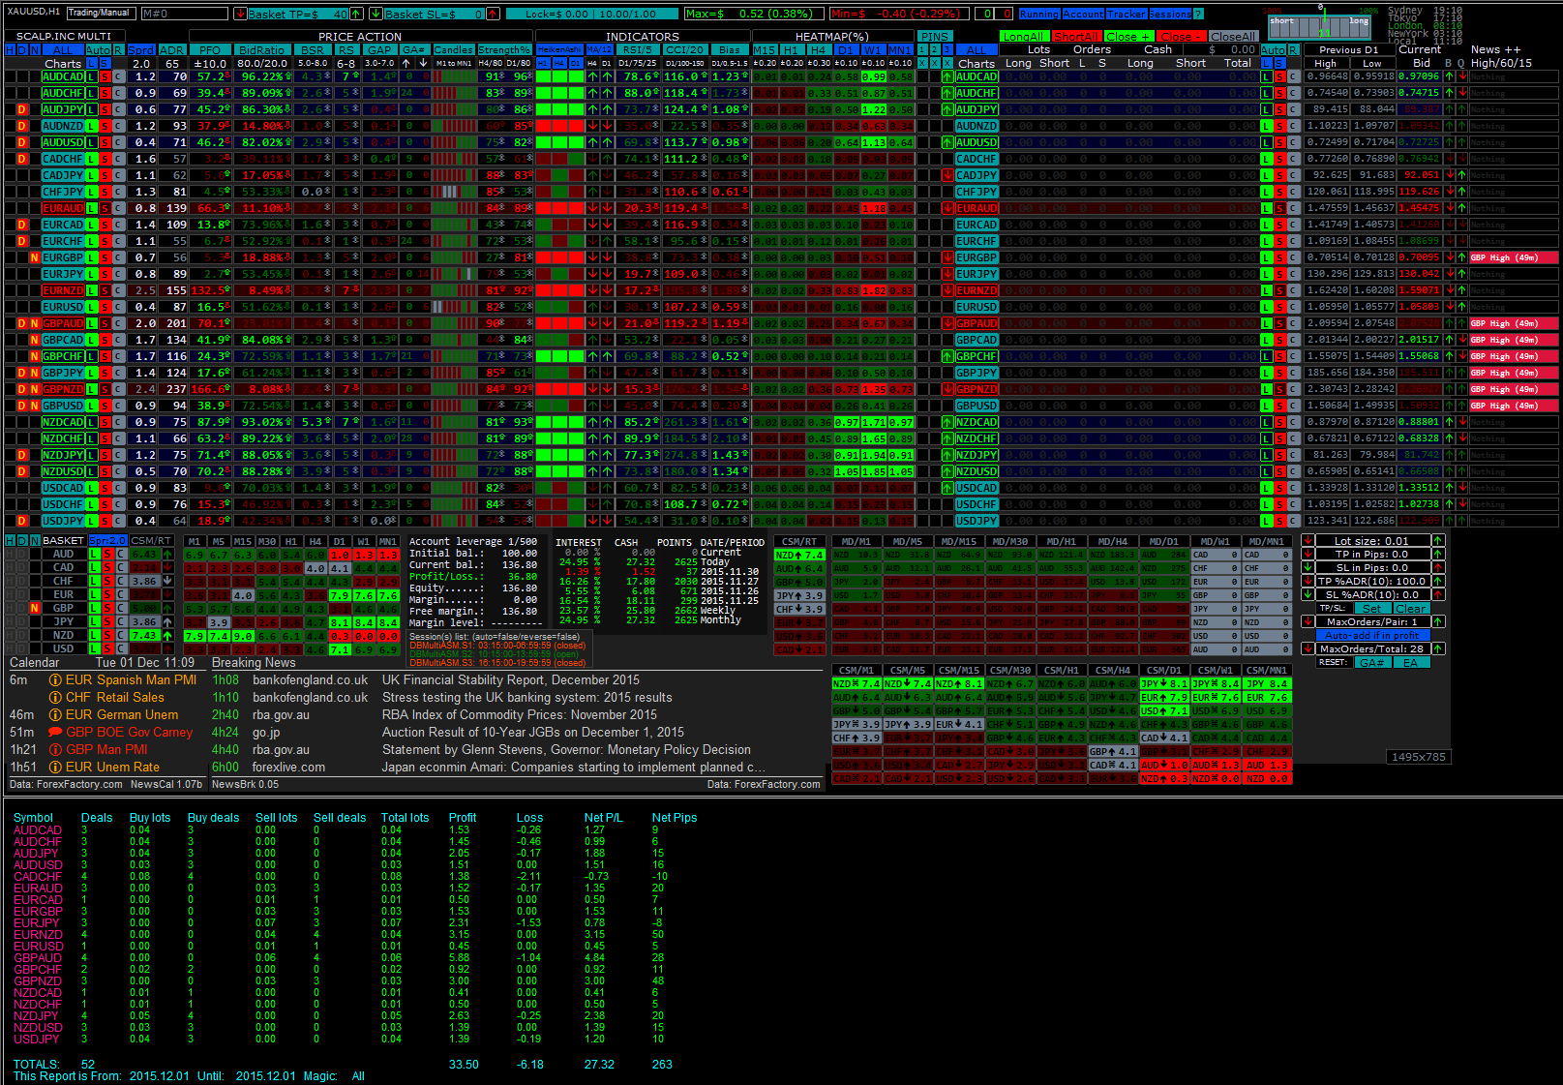Image resolution: width=1563 pixels, height=1085 pixels.
Task: Select the CCI/20 indicator header
Action: point(684,49)
